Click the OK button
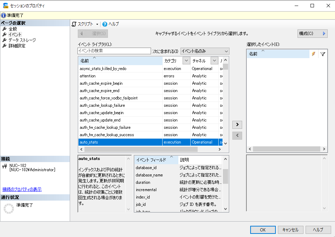 (x=263, y=230)
